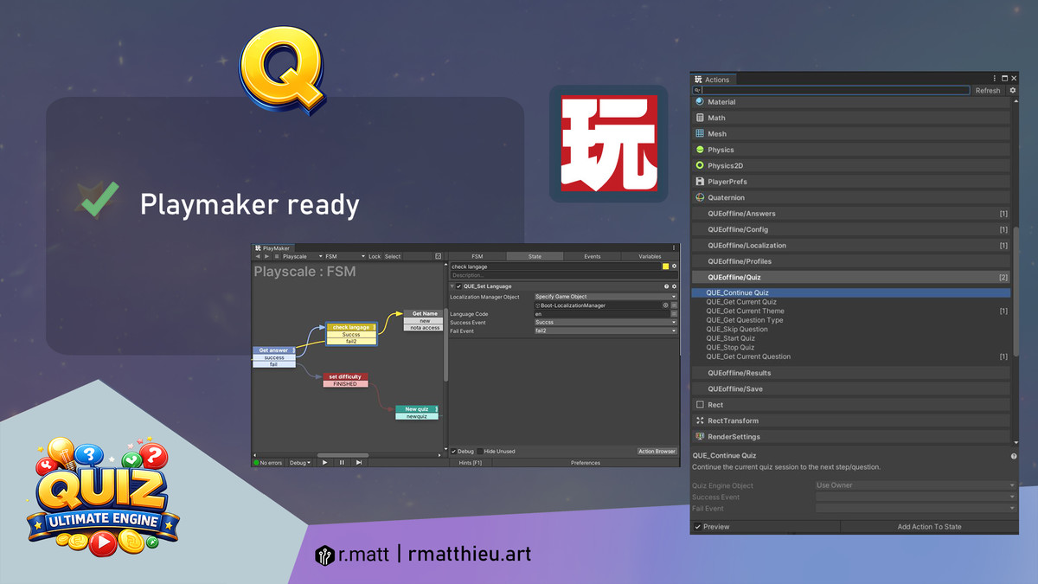Click the Quaternion category icon
The height and width of the screenshot is (584, 1038).
tap(700, 197)
